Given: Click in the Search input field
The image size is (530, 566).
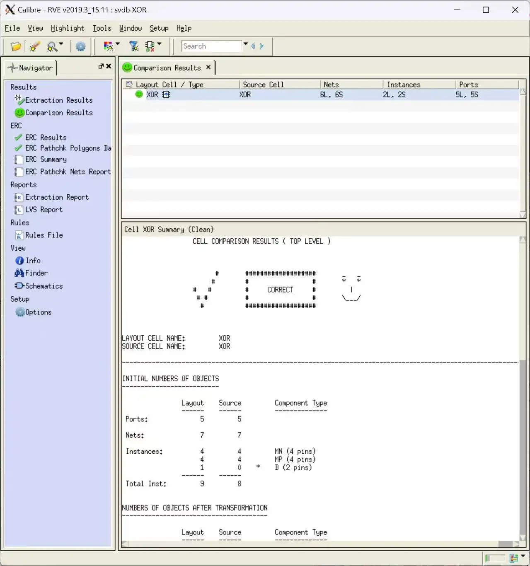Looking at the screenshot, I should coord(211,46).
